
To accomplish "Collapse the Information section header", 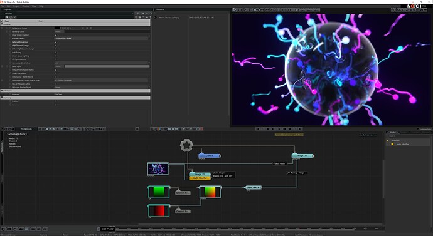I will tap(75, 91).
